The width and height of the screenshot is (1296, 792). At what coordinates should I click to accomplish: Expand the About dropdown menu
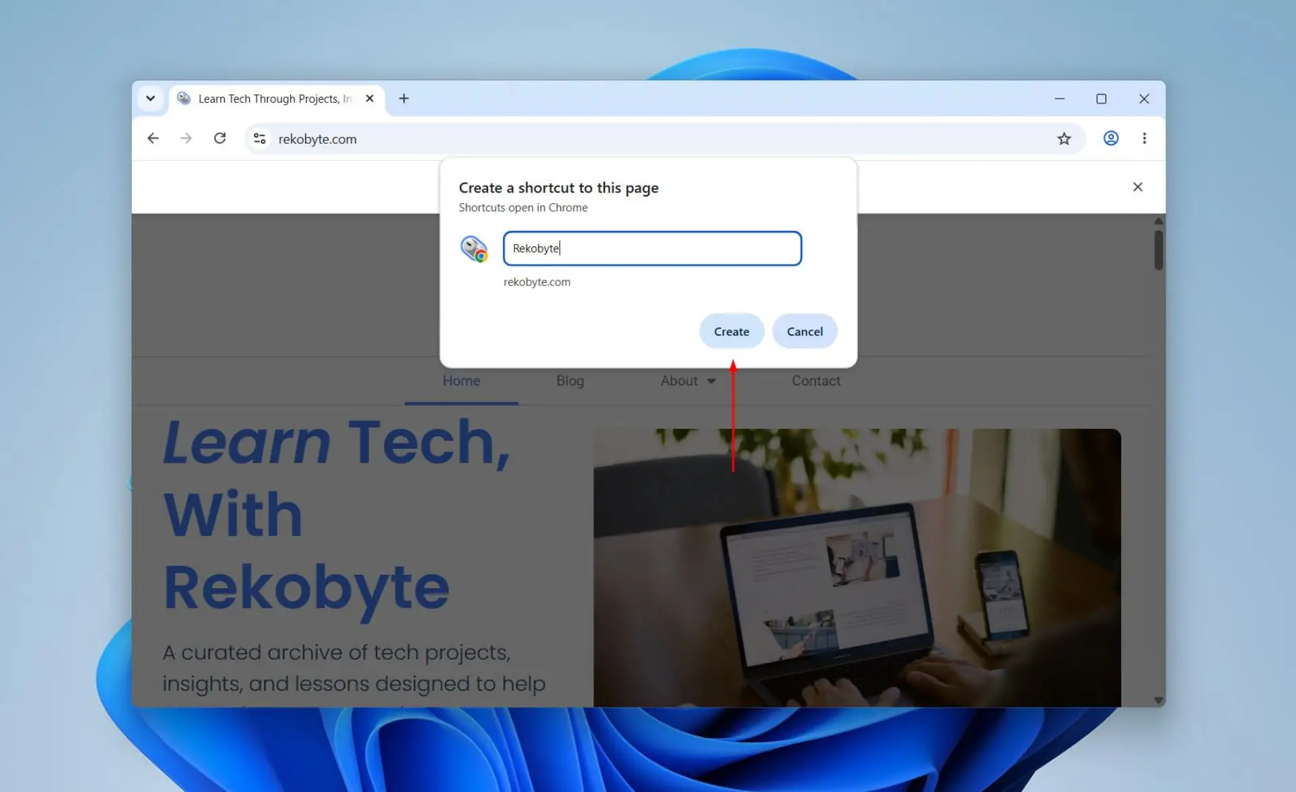[688, 381]
